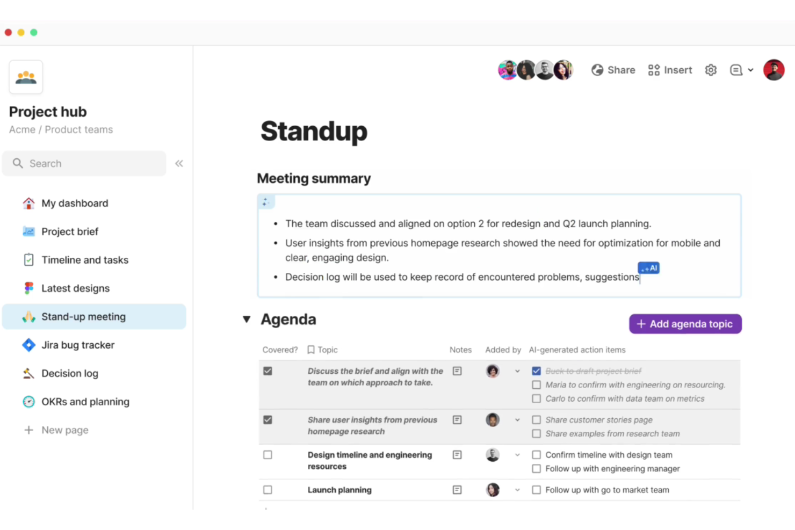Viewport: 795px width, 530px height.
Task: Click the blue AI cursor badge
Action: [x=649, y=268]
